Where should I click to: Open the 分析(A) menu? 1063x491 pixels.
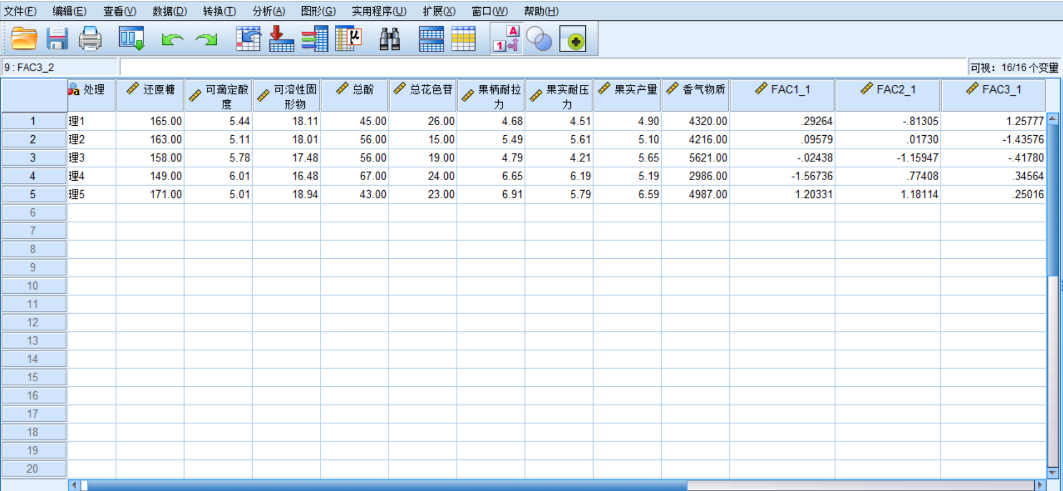269,11
